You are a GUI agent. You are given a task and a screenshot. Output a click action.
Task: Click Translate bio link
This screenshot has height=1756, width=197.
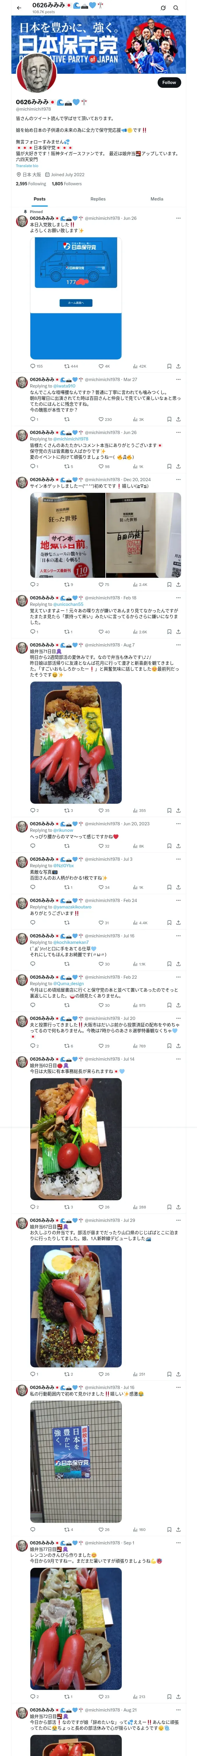coord(27,166)
